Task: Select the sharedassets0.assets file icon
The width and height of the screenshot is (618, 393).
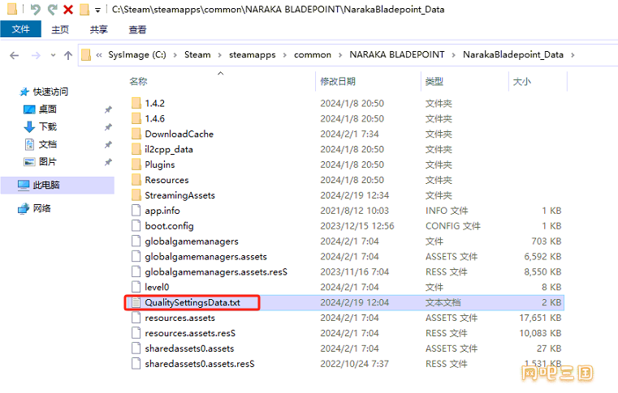Action: [x=136, y=348]
